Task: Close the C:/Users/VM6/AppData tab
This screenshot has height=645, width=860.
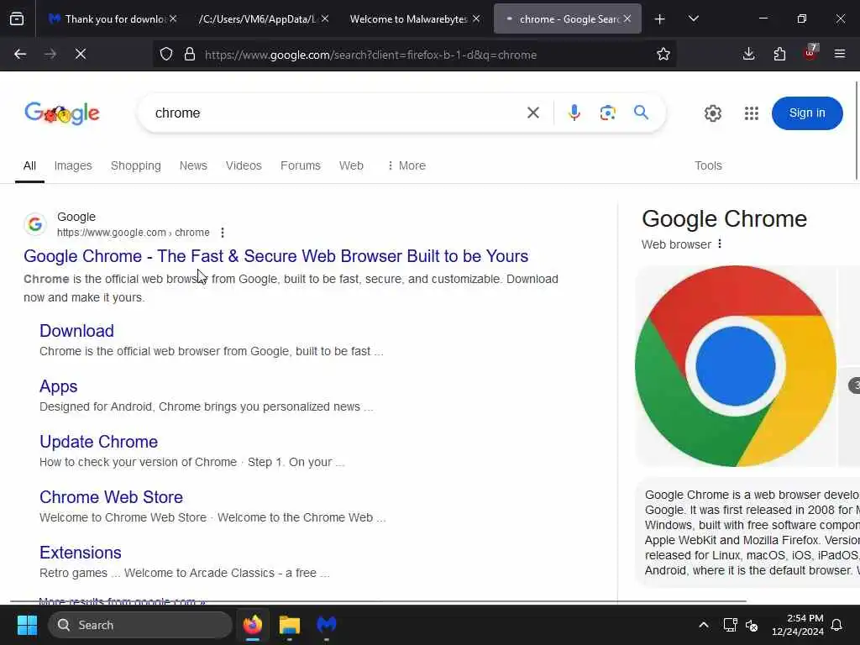Action: pyautogui.click(x=325, y=18)
